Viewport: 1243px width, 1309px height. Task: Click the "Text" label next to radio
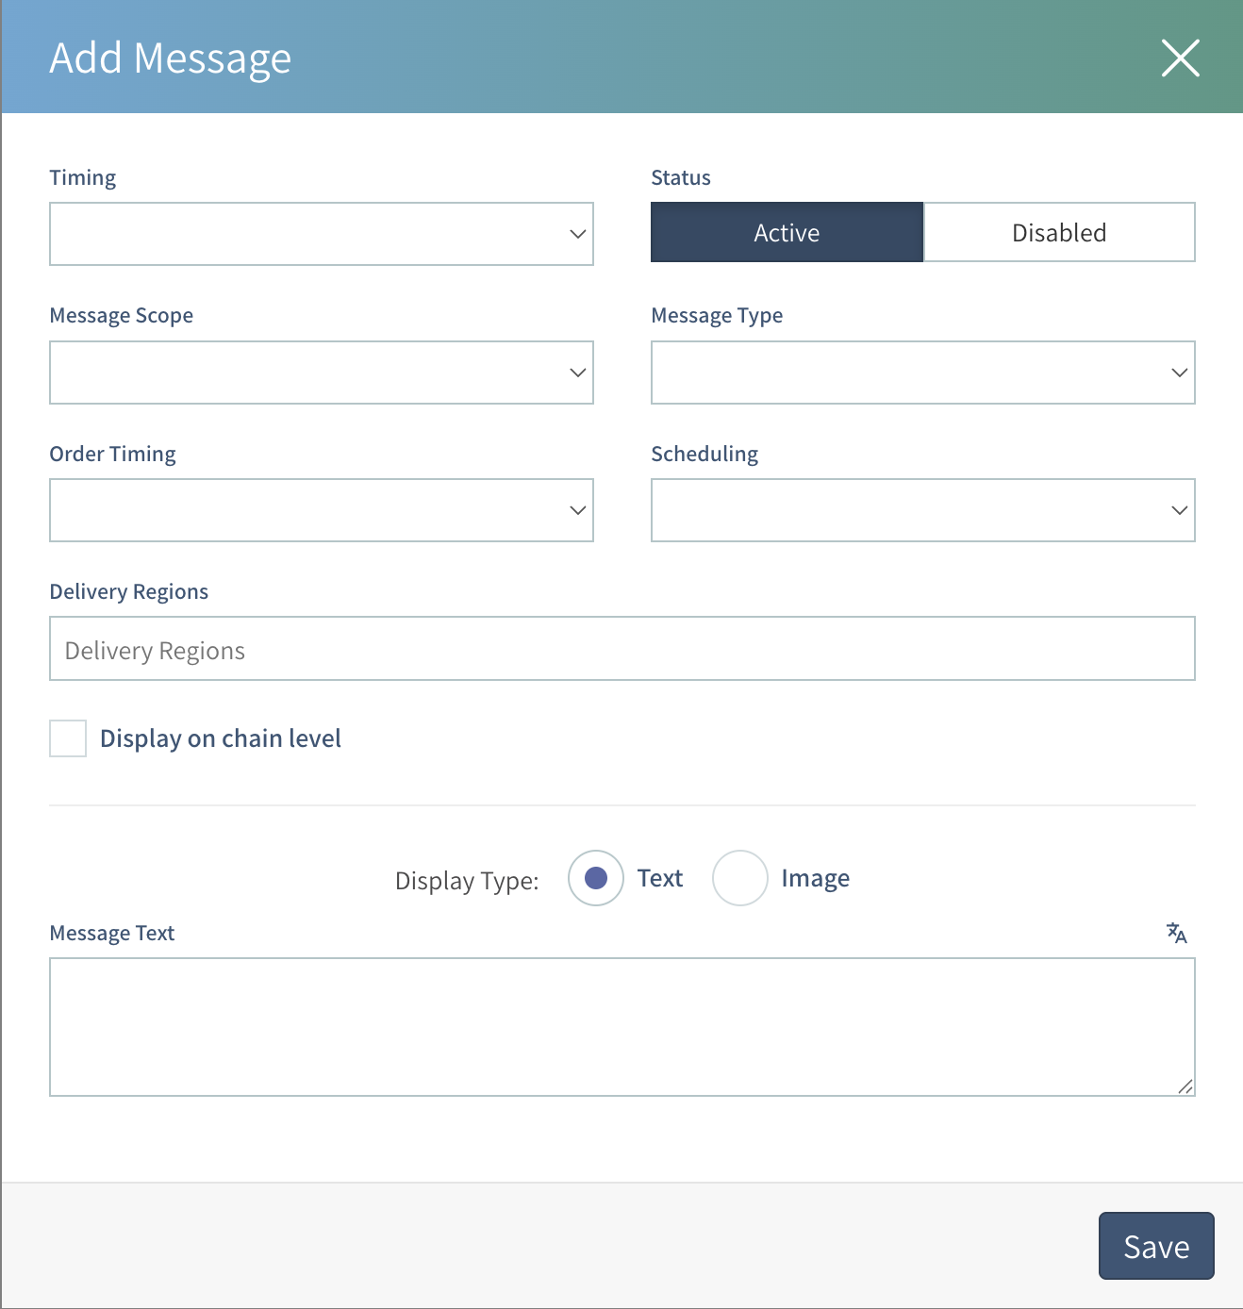[659, 878]
